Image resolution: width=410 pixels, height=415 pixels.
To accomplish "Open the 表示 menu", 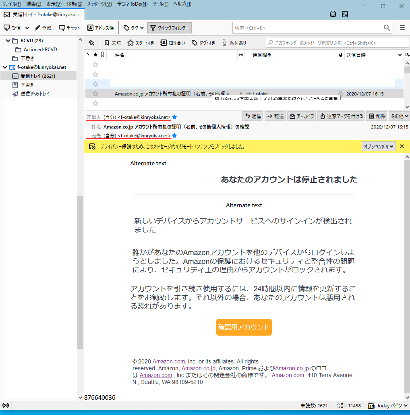I will coord(54,4).
